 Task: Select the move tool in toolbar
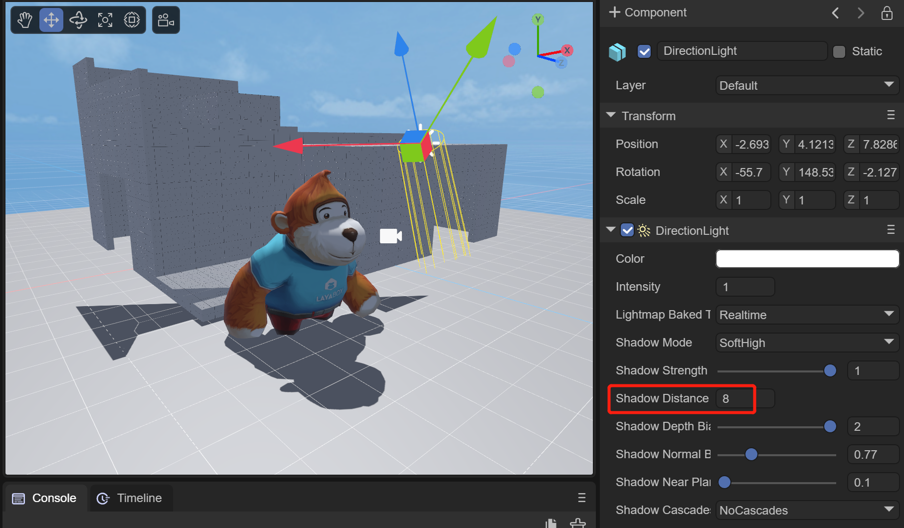click(x=51, y=20)
